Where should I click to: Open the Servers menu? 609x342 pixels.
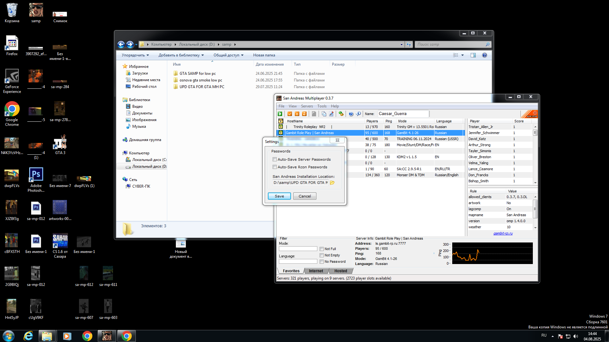[307, 106]
